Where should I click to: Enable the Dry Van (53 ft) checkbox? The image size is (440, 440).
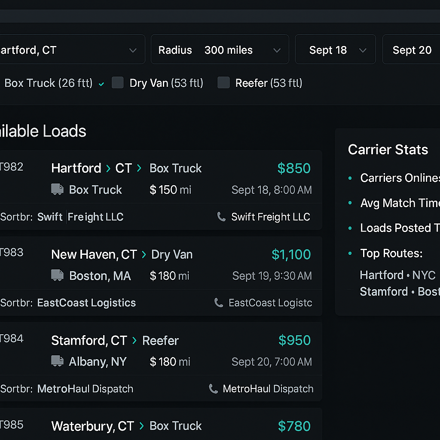click(118, 82)
